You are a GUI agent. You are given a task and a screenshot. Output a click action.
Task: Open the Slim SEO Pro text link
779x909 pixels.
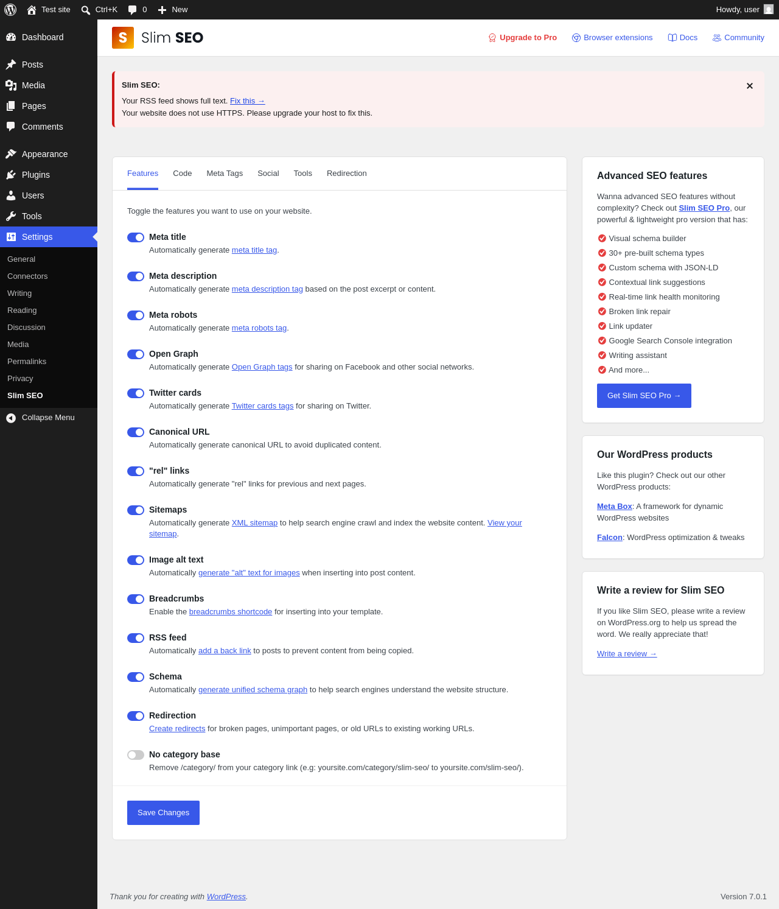[x=704, y=208]
